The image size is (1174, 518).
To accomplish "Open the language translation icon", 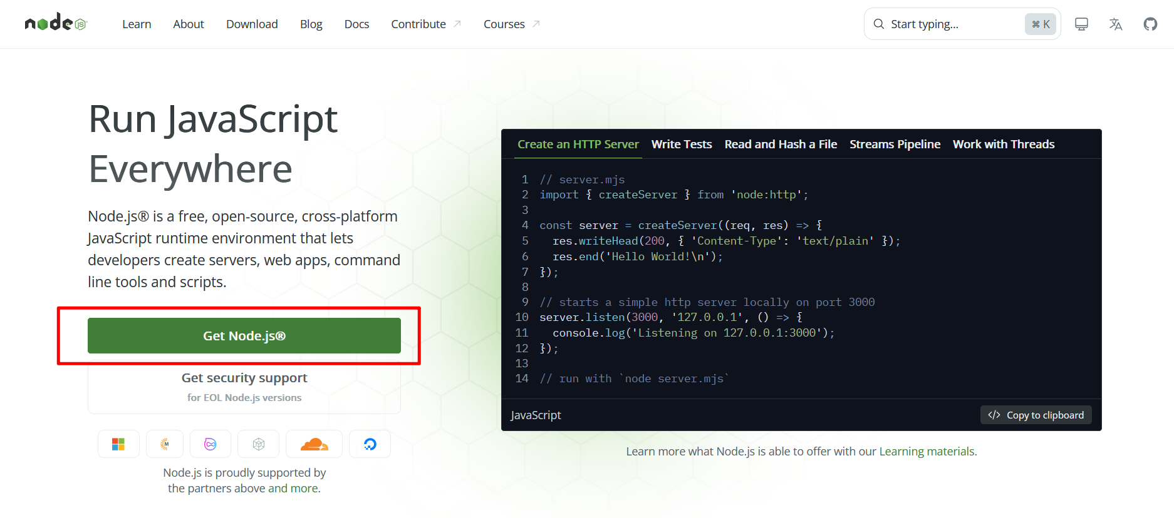I will point(1116,24).
